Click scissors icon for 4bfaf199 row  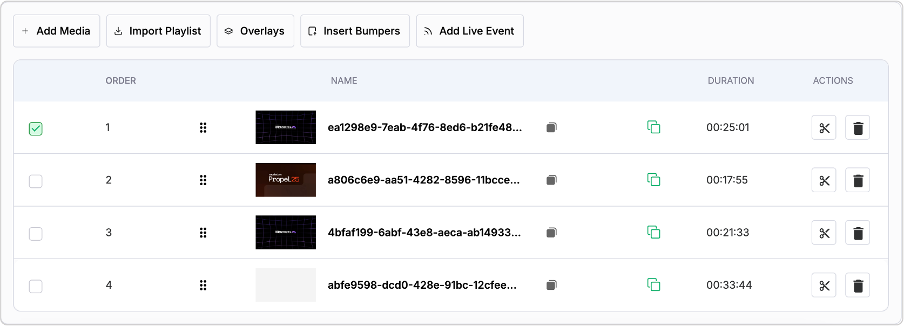tap(824, 233)
